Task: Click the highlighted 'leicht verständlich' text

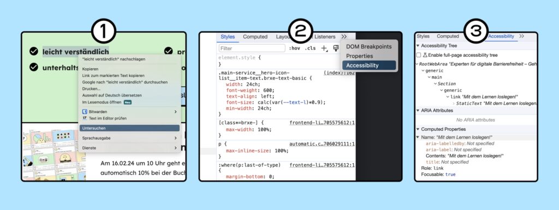Action: tap(75, 52)
